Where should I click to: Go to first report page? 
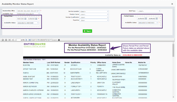[10, 40]
